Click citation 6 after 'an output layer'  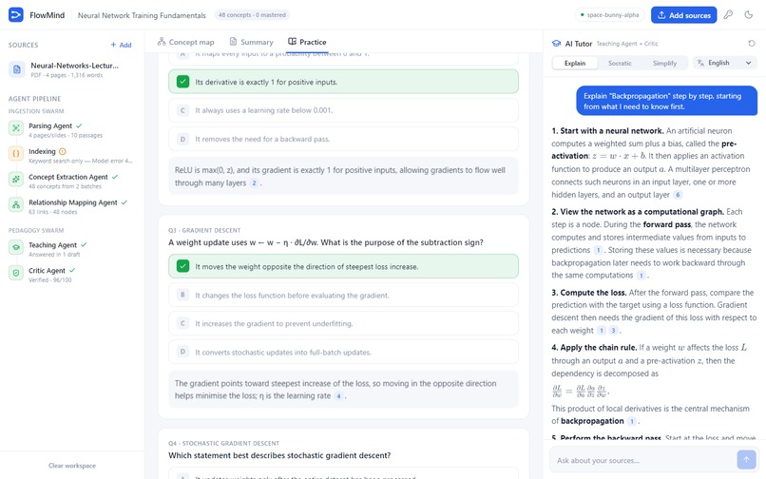click(678, 195)
